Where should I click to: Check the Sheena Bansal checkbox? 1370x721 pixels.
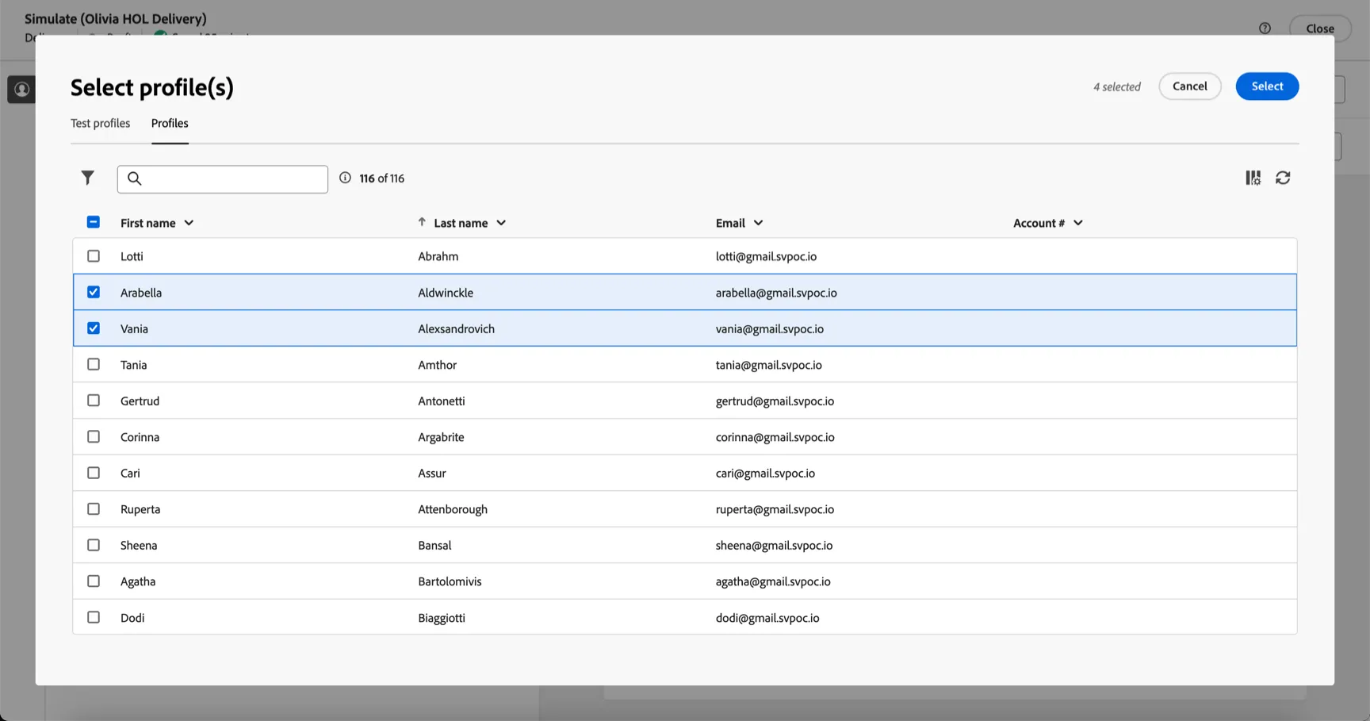(94, 545)
